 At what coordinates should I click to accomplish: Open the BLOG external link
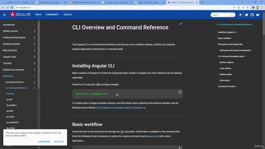point(67,14)
